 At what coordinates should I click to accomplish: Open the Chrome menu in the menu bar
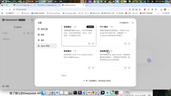tap(8, 1)
